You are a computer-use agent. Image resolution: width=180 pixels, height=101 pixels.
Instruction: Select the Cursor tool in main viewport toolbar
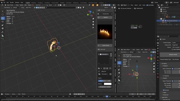3,15
